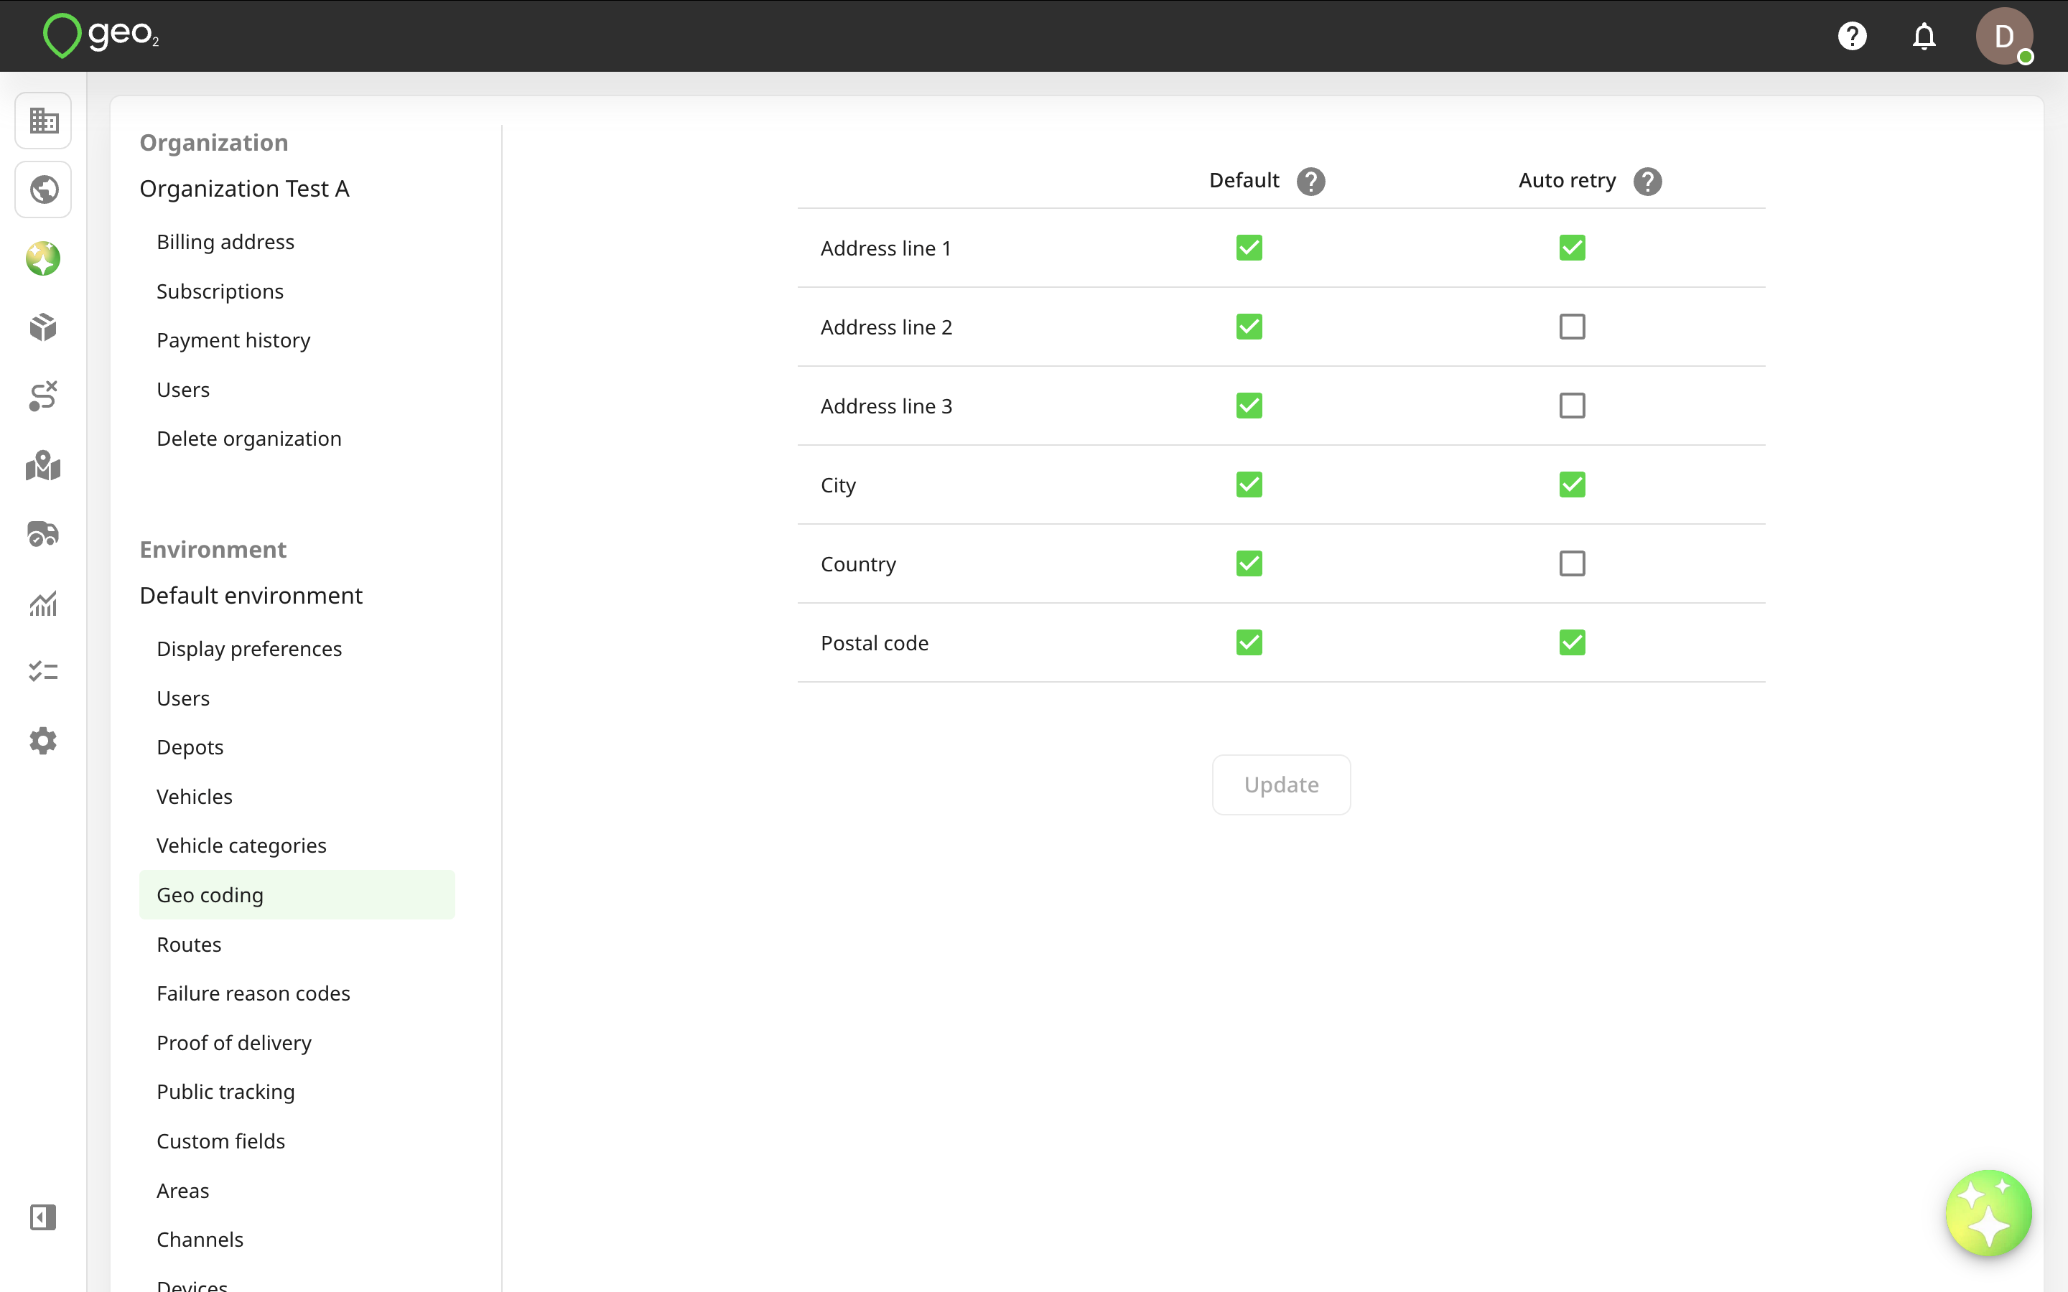This screenshot has height=1292, width=2068.
Task: Open the organization building icon in sidebar
Action: tap(44, 121)
